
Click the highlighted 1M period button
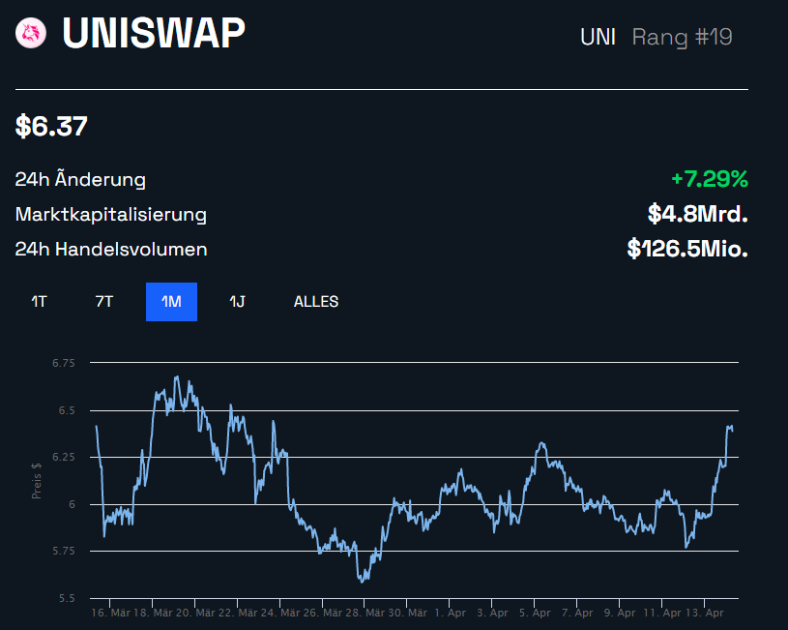click(171, 301)
